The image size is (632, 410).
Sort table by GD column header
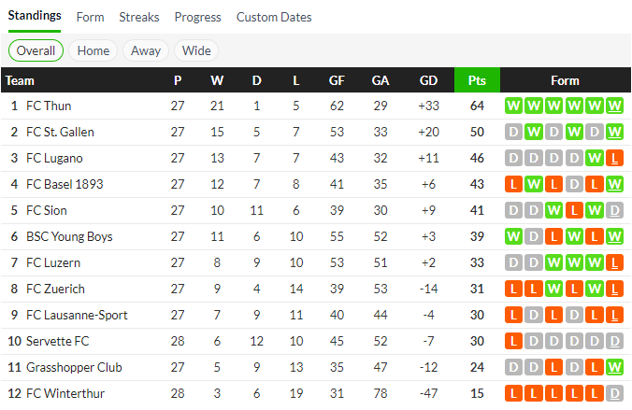[x=428, y=80]
